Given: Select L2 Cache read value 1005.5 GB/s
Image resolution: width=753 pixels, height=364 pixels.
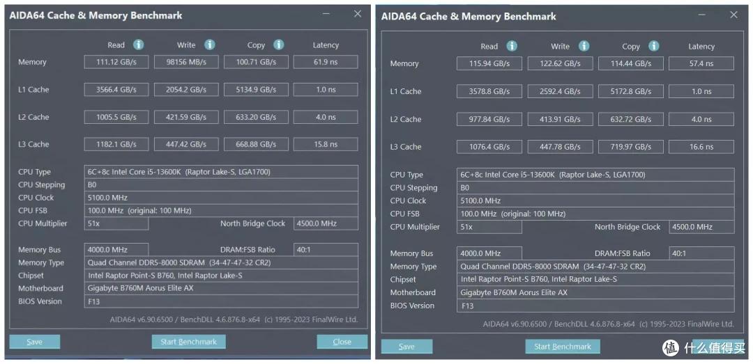Looking at the screenshot, I should [x=116, y=117].
